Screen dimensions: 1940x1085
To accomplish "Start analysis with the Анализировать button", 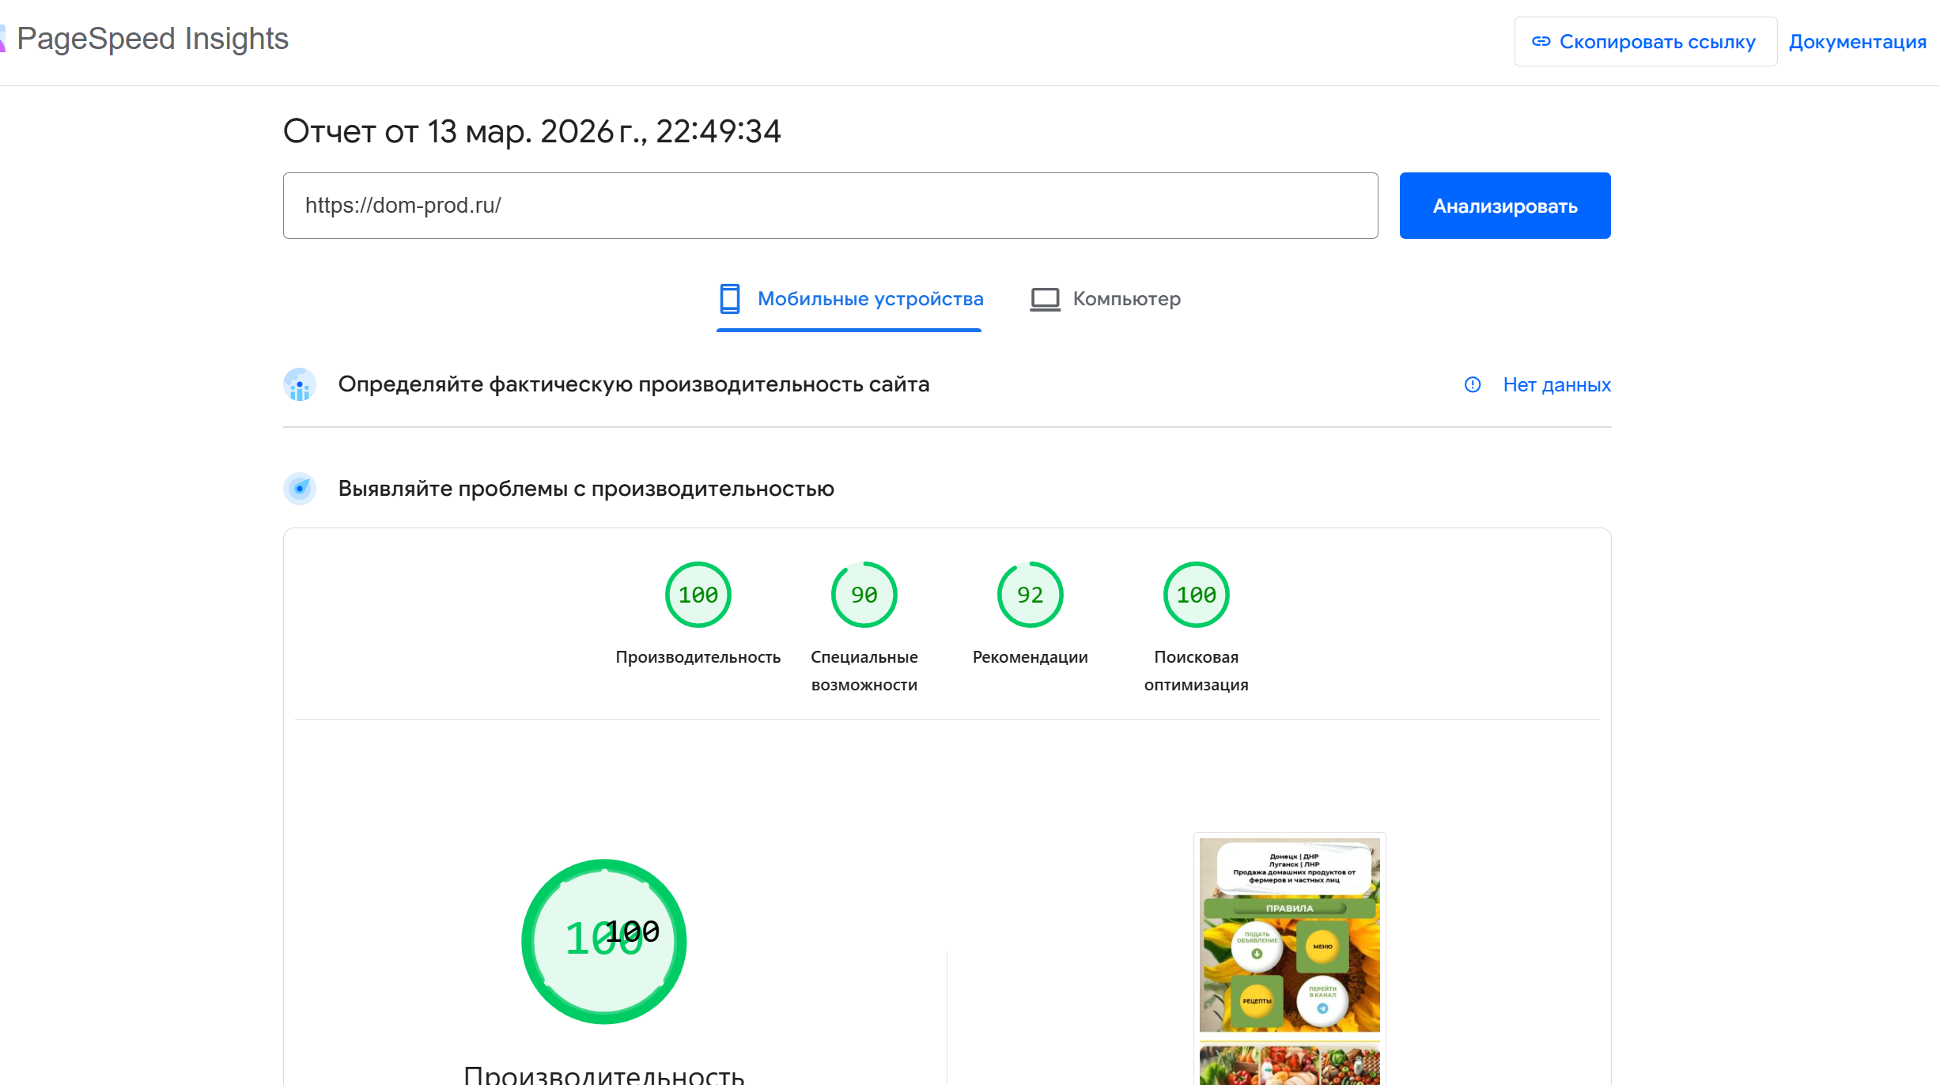I will (x=1504, y=206).
